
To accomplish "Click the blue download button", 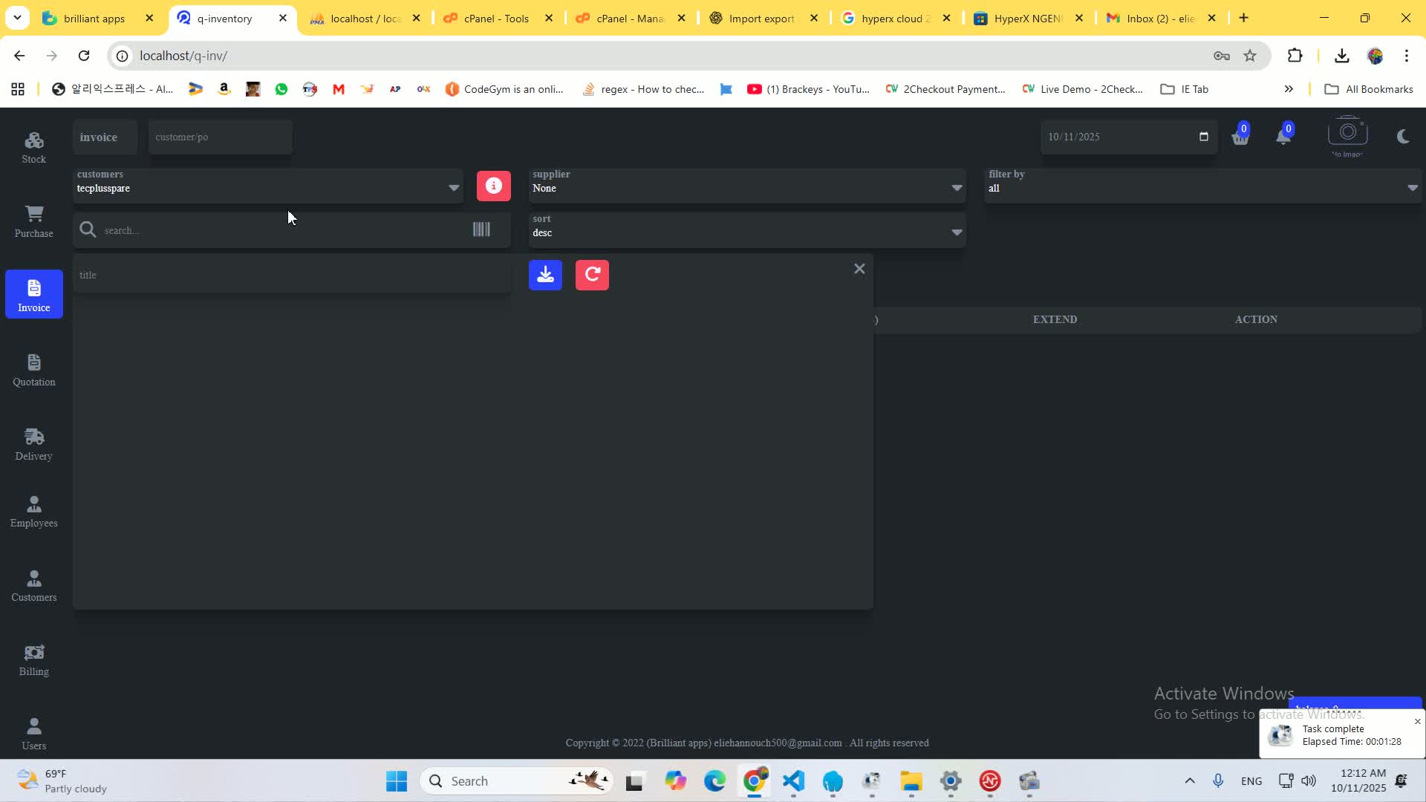I will (x=545, y=275).
